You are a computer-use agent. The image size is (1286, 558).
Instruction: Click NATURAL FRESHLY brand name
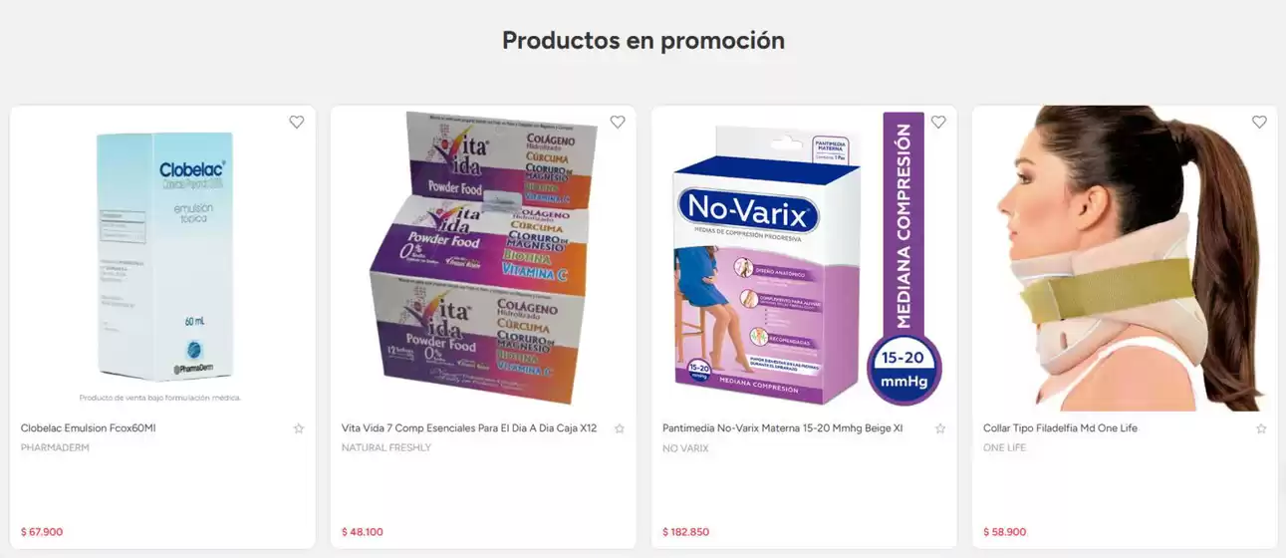(x=386, y=448)
